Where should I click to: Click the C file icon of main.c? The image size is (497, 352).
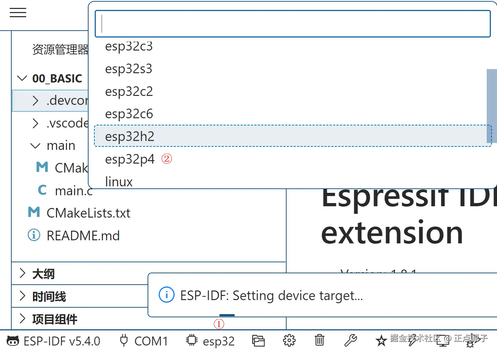[42, 190]
